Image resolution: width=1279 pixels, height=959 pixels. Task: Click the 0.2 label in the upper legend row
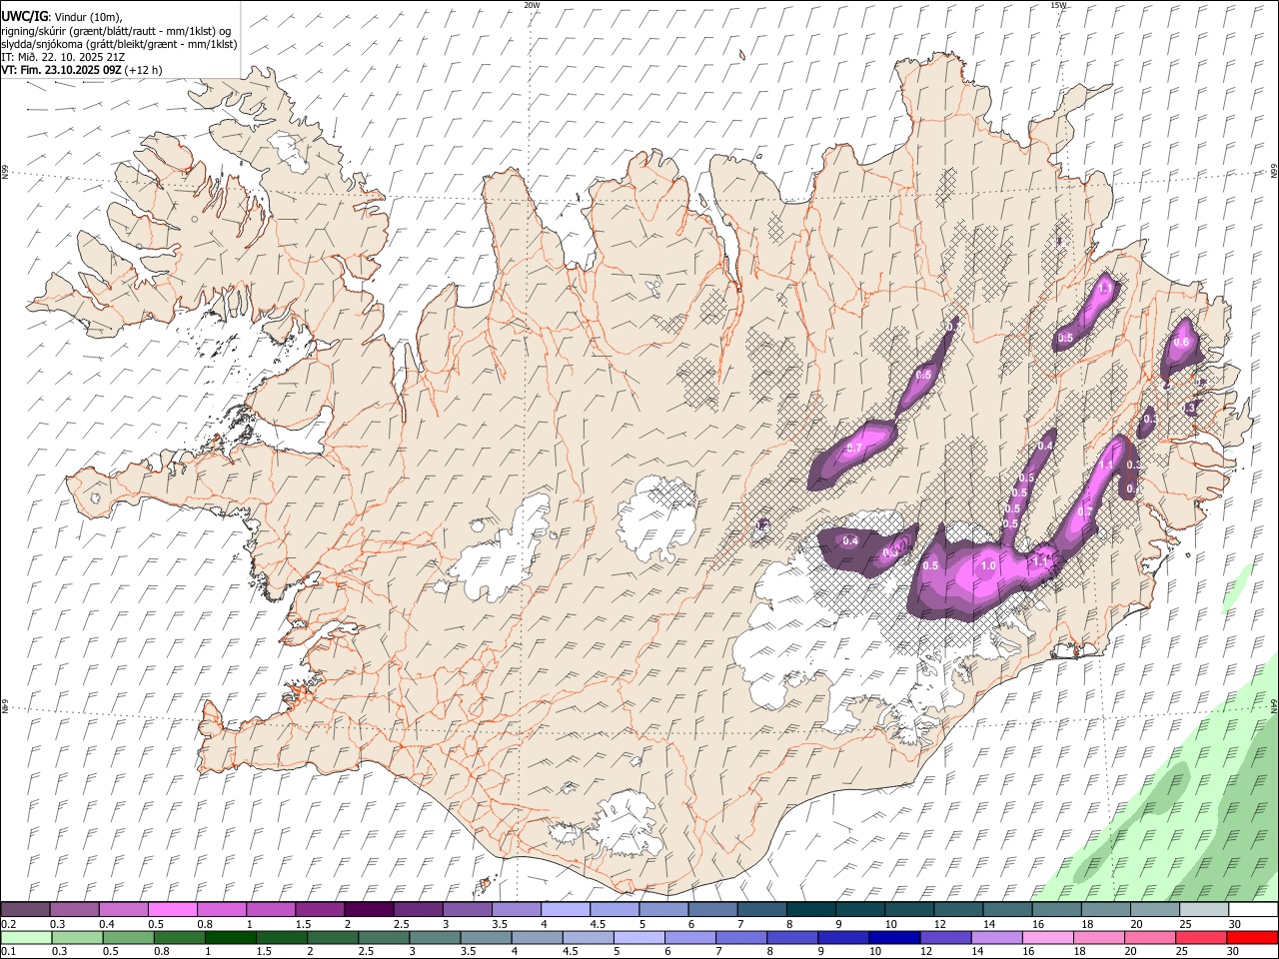pos(9,924)
